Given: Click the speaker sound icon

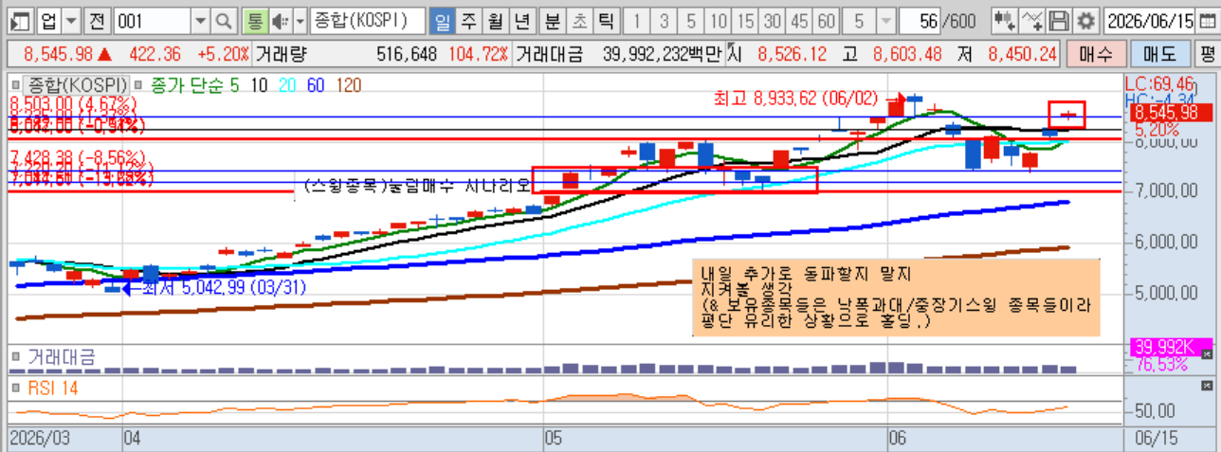Looking at the screenshot, I should pos(280,20).
